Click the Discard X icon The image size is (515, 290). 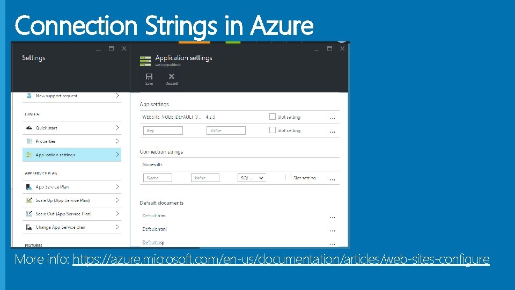(x=172, y=77)
